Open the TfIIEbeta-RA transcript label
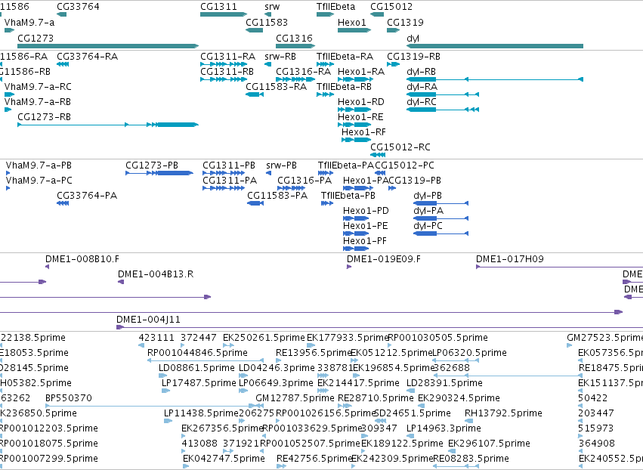The width and height of the screenshot is (643, 470). (x=345, y=56)
